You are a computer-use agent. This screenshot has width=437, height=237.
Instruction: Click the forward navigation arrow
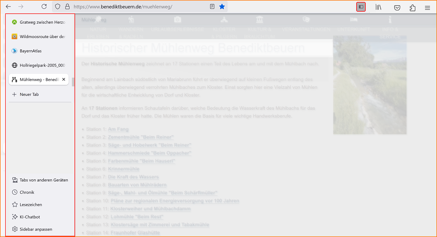(x=21, y=7)
